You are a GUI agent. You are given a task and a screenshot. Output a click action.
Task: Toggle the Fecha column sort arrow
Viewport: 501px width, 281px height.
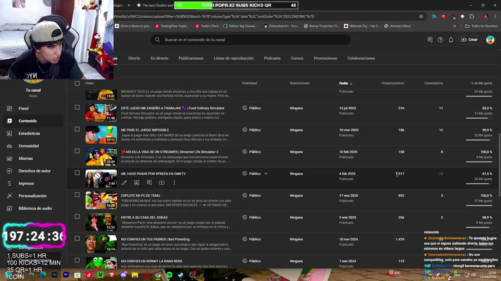coord(351,84)
